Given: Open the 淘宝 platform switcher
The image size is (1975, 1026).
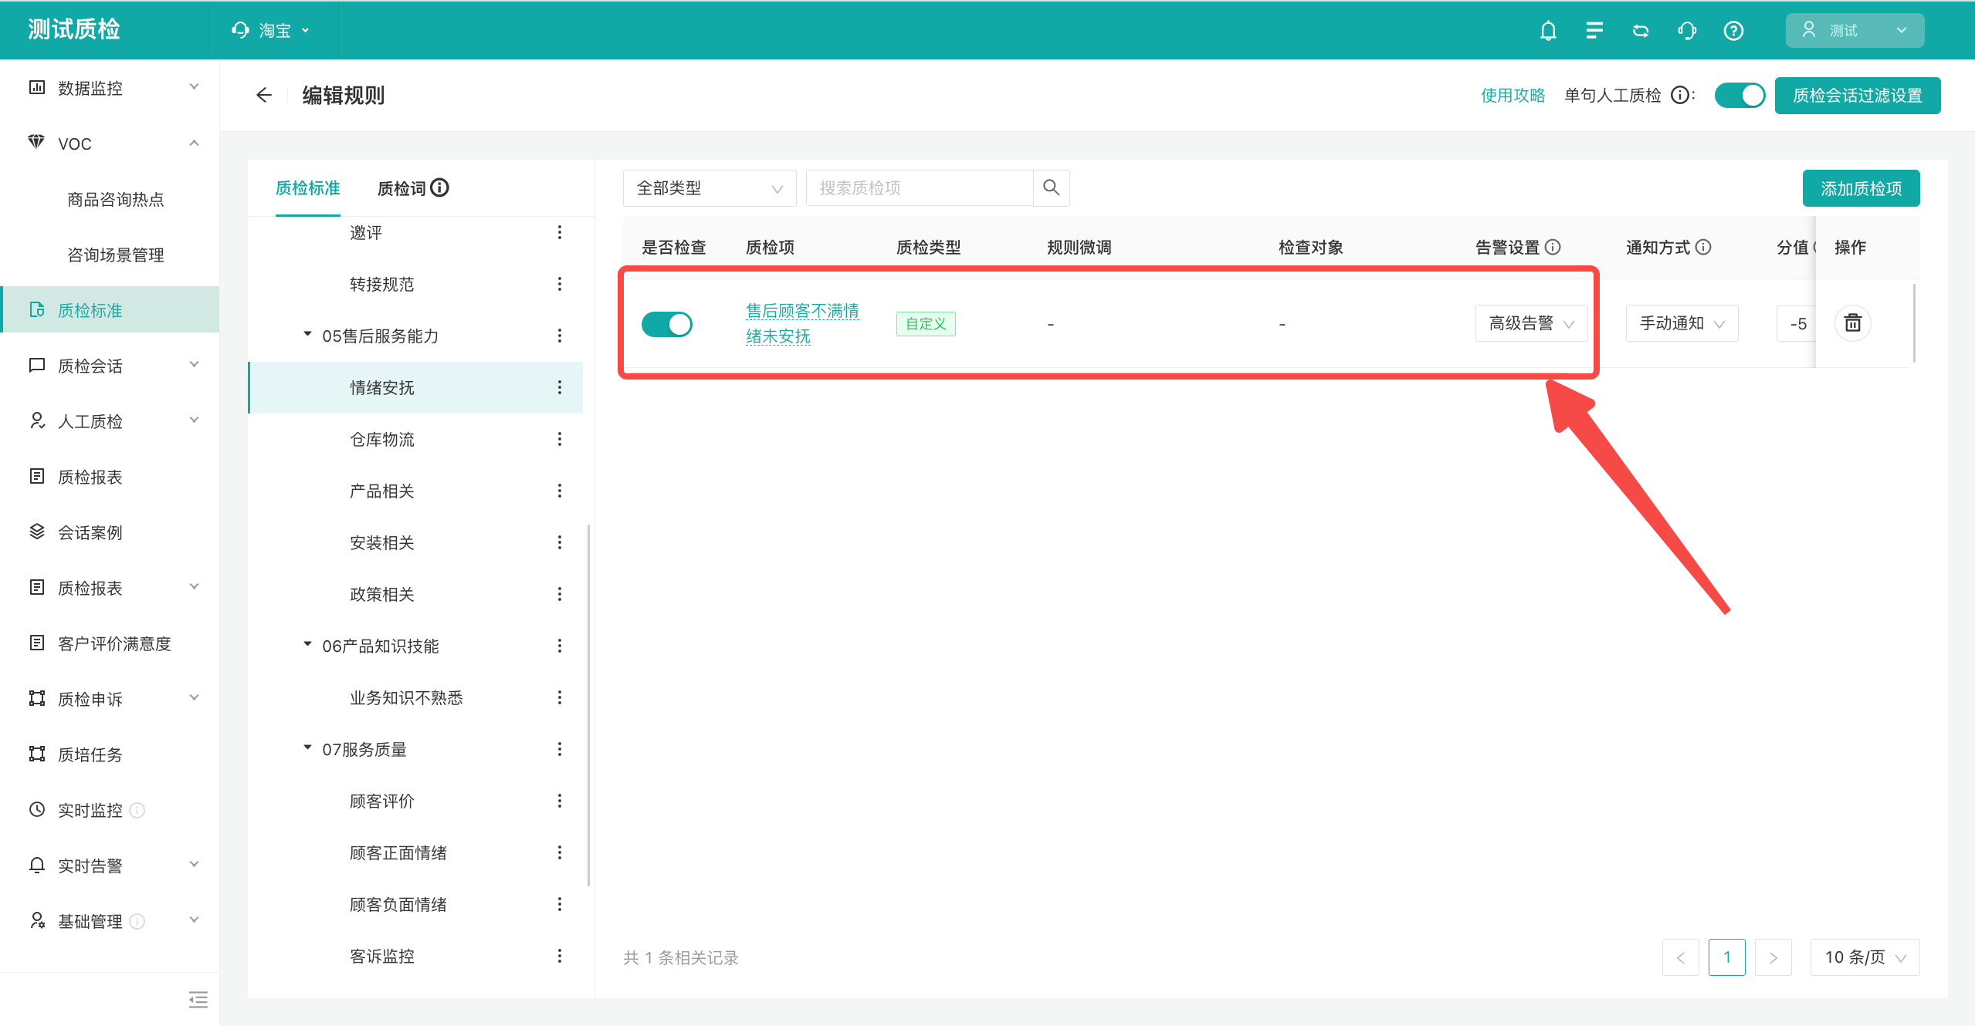Looking at the screenshot, I should tap(270, 30).
